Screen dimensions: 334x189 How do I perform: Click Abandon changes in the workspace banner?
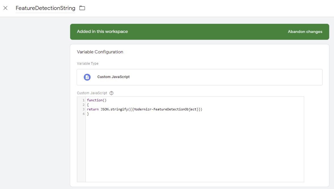[305, 31]
